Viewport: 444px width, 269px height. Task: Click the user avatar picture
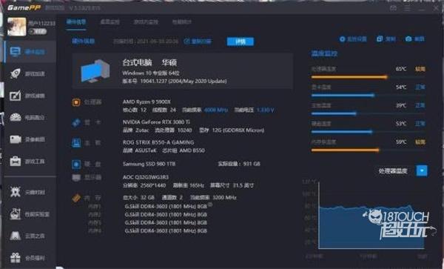[16, 27]
